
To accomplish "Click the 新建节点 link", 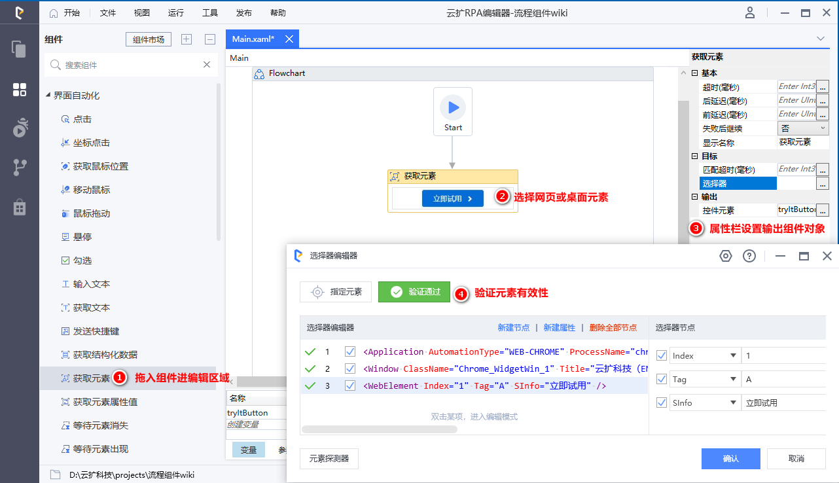I will pyautogui.click(x=514, y=328).
